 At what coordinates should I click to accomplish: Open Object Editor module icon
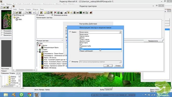[x=75, y=13]
